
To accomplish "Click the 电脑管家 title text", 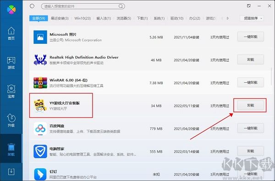I will [x=57, y=149].
